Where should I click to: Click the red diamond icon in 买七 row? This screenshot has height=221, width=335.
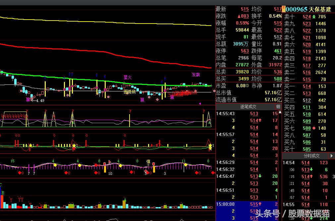tap(314, 128)
